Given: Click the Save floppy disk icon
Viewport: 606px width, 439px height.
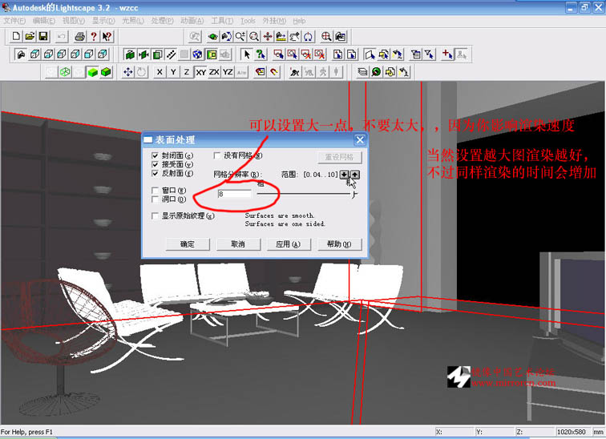Looking at the screenshot, I should click(x=43, y=36).
